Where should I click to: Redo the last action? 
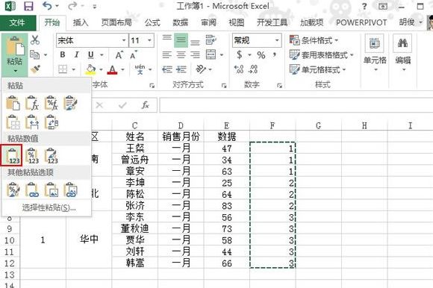point(72,6)
